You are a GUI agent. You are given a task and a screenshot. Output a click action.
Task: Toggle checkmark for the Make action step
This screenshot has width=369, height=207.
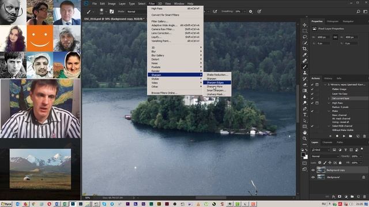coord(312,111)
